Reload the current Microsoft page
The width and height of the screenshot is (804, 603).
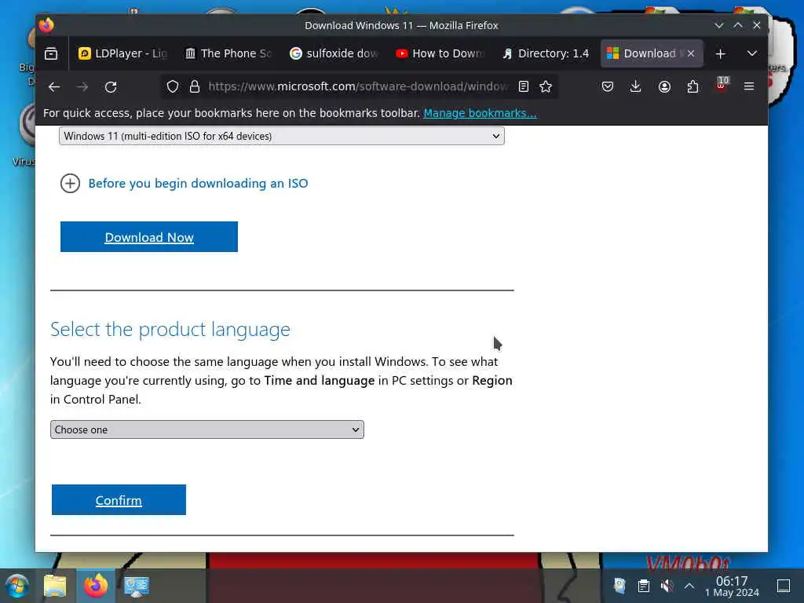click(x=111, y=86)
